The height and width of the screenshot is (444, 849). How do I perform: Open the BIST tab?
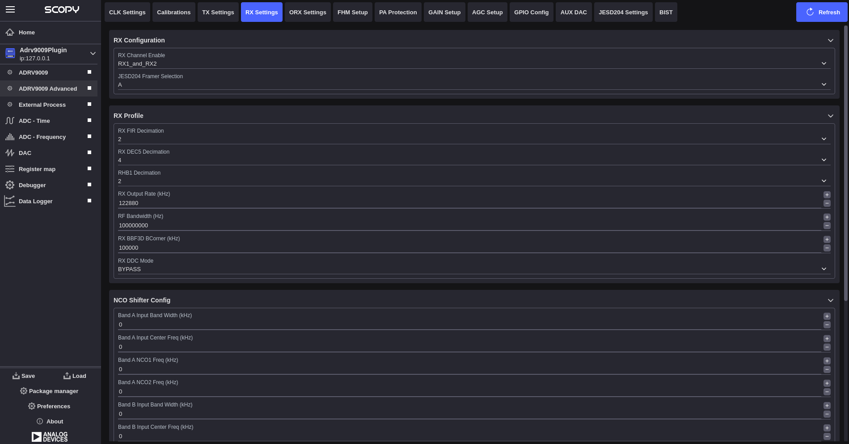[x=666, y=12]
